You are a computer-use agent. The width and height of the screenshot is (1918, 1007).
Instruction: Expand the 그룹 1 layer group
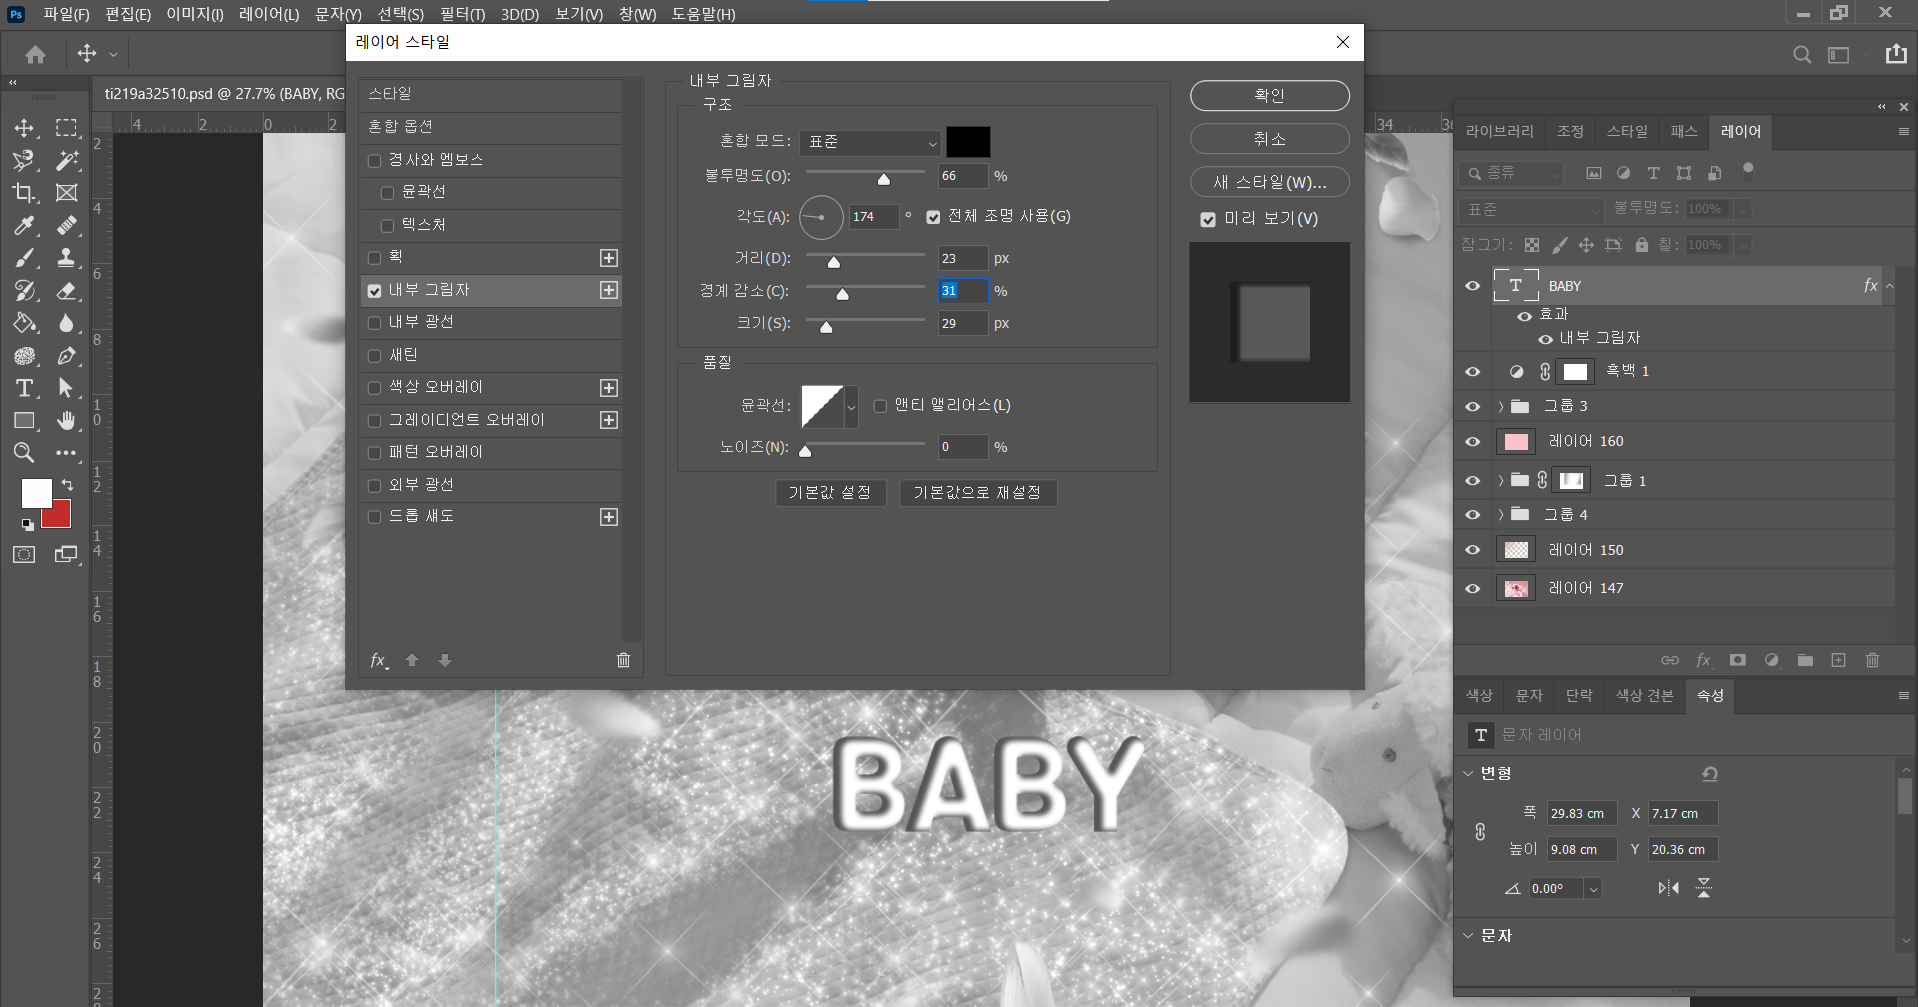(1501, 481)
